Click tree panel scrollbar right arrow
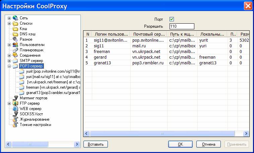This screenshot has height=153, width=254. 77,144
